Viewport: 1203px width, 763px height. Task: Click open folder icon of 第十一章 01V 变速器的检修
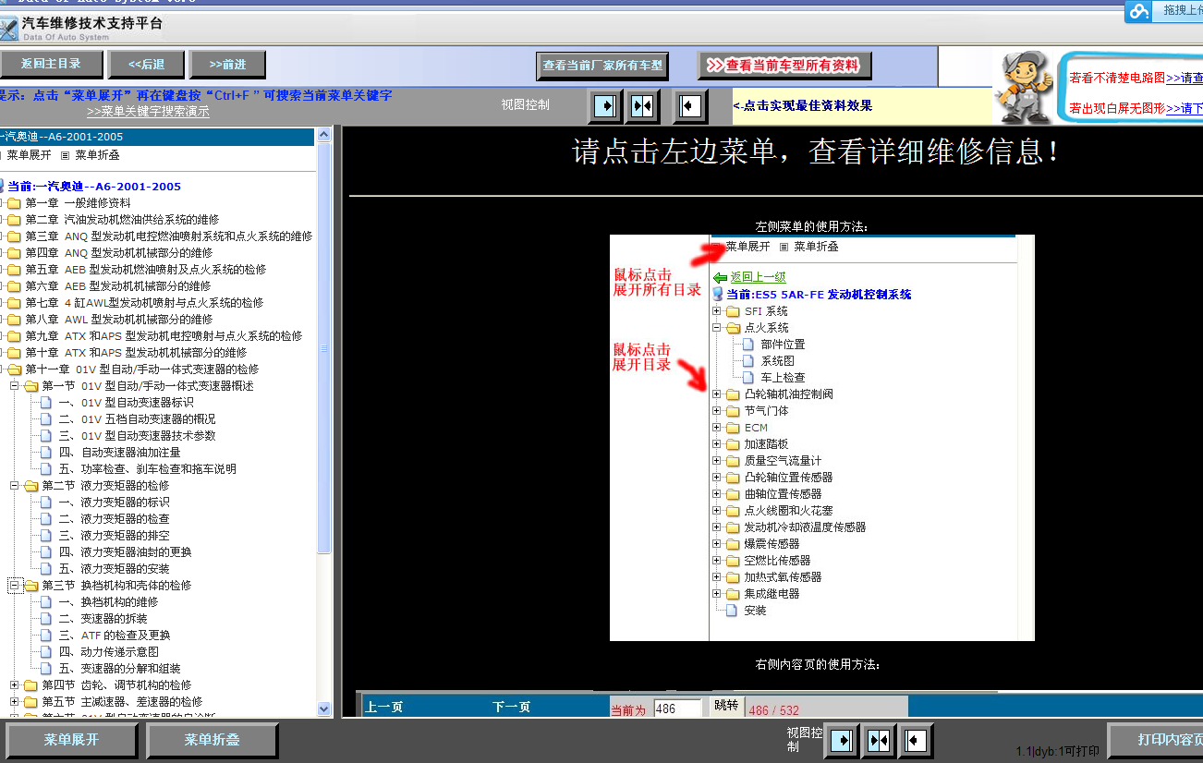tap(14, 369)
